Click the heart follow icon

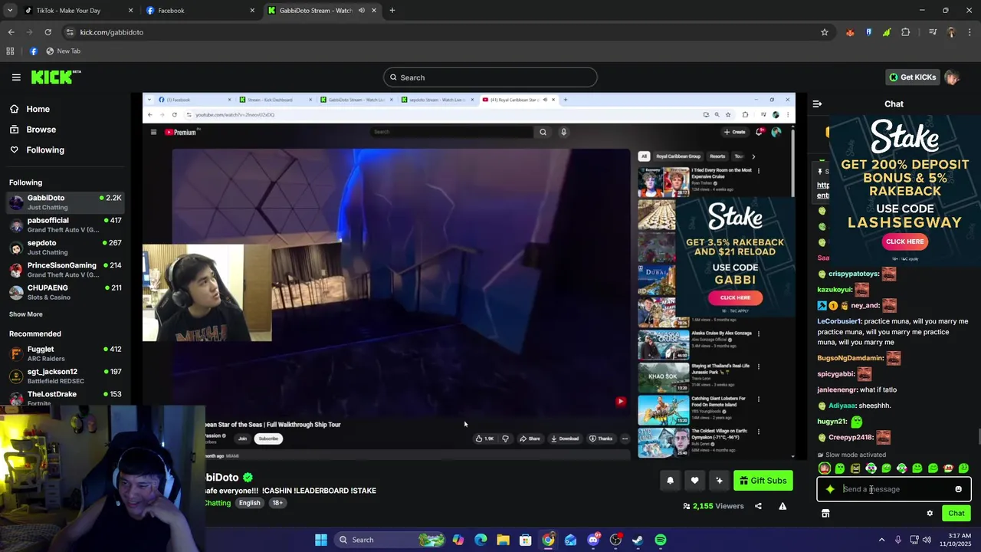tap(694, 481)
